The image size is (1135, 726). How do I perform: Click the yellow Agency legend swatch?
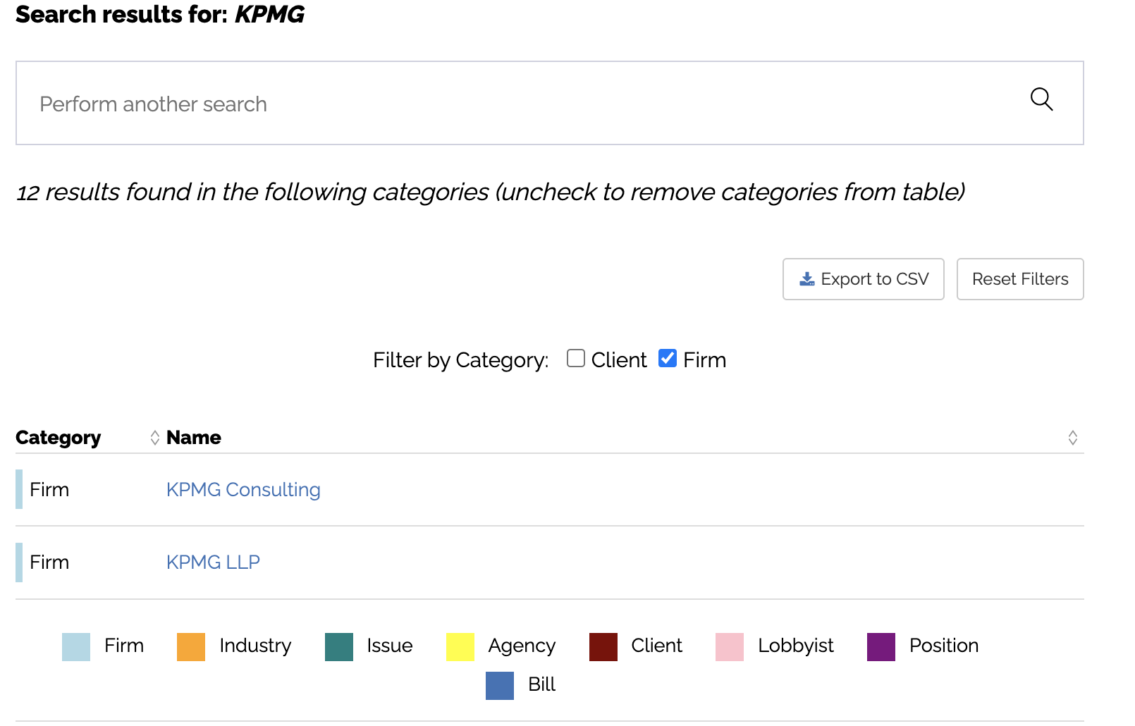pyautogui.click(x=460, y=646)
